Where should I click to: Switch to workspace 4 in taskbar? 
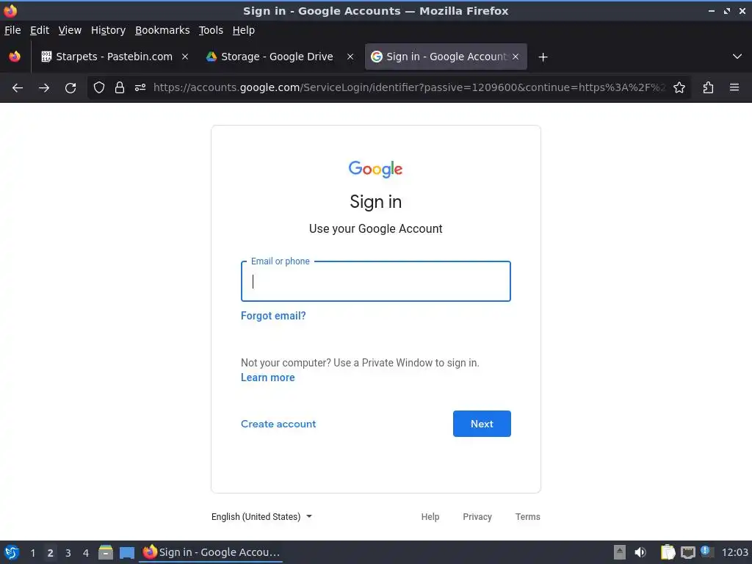coord(86,553)
